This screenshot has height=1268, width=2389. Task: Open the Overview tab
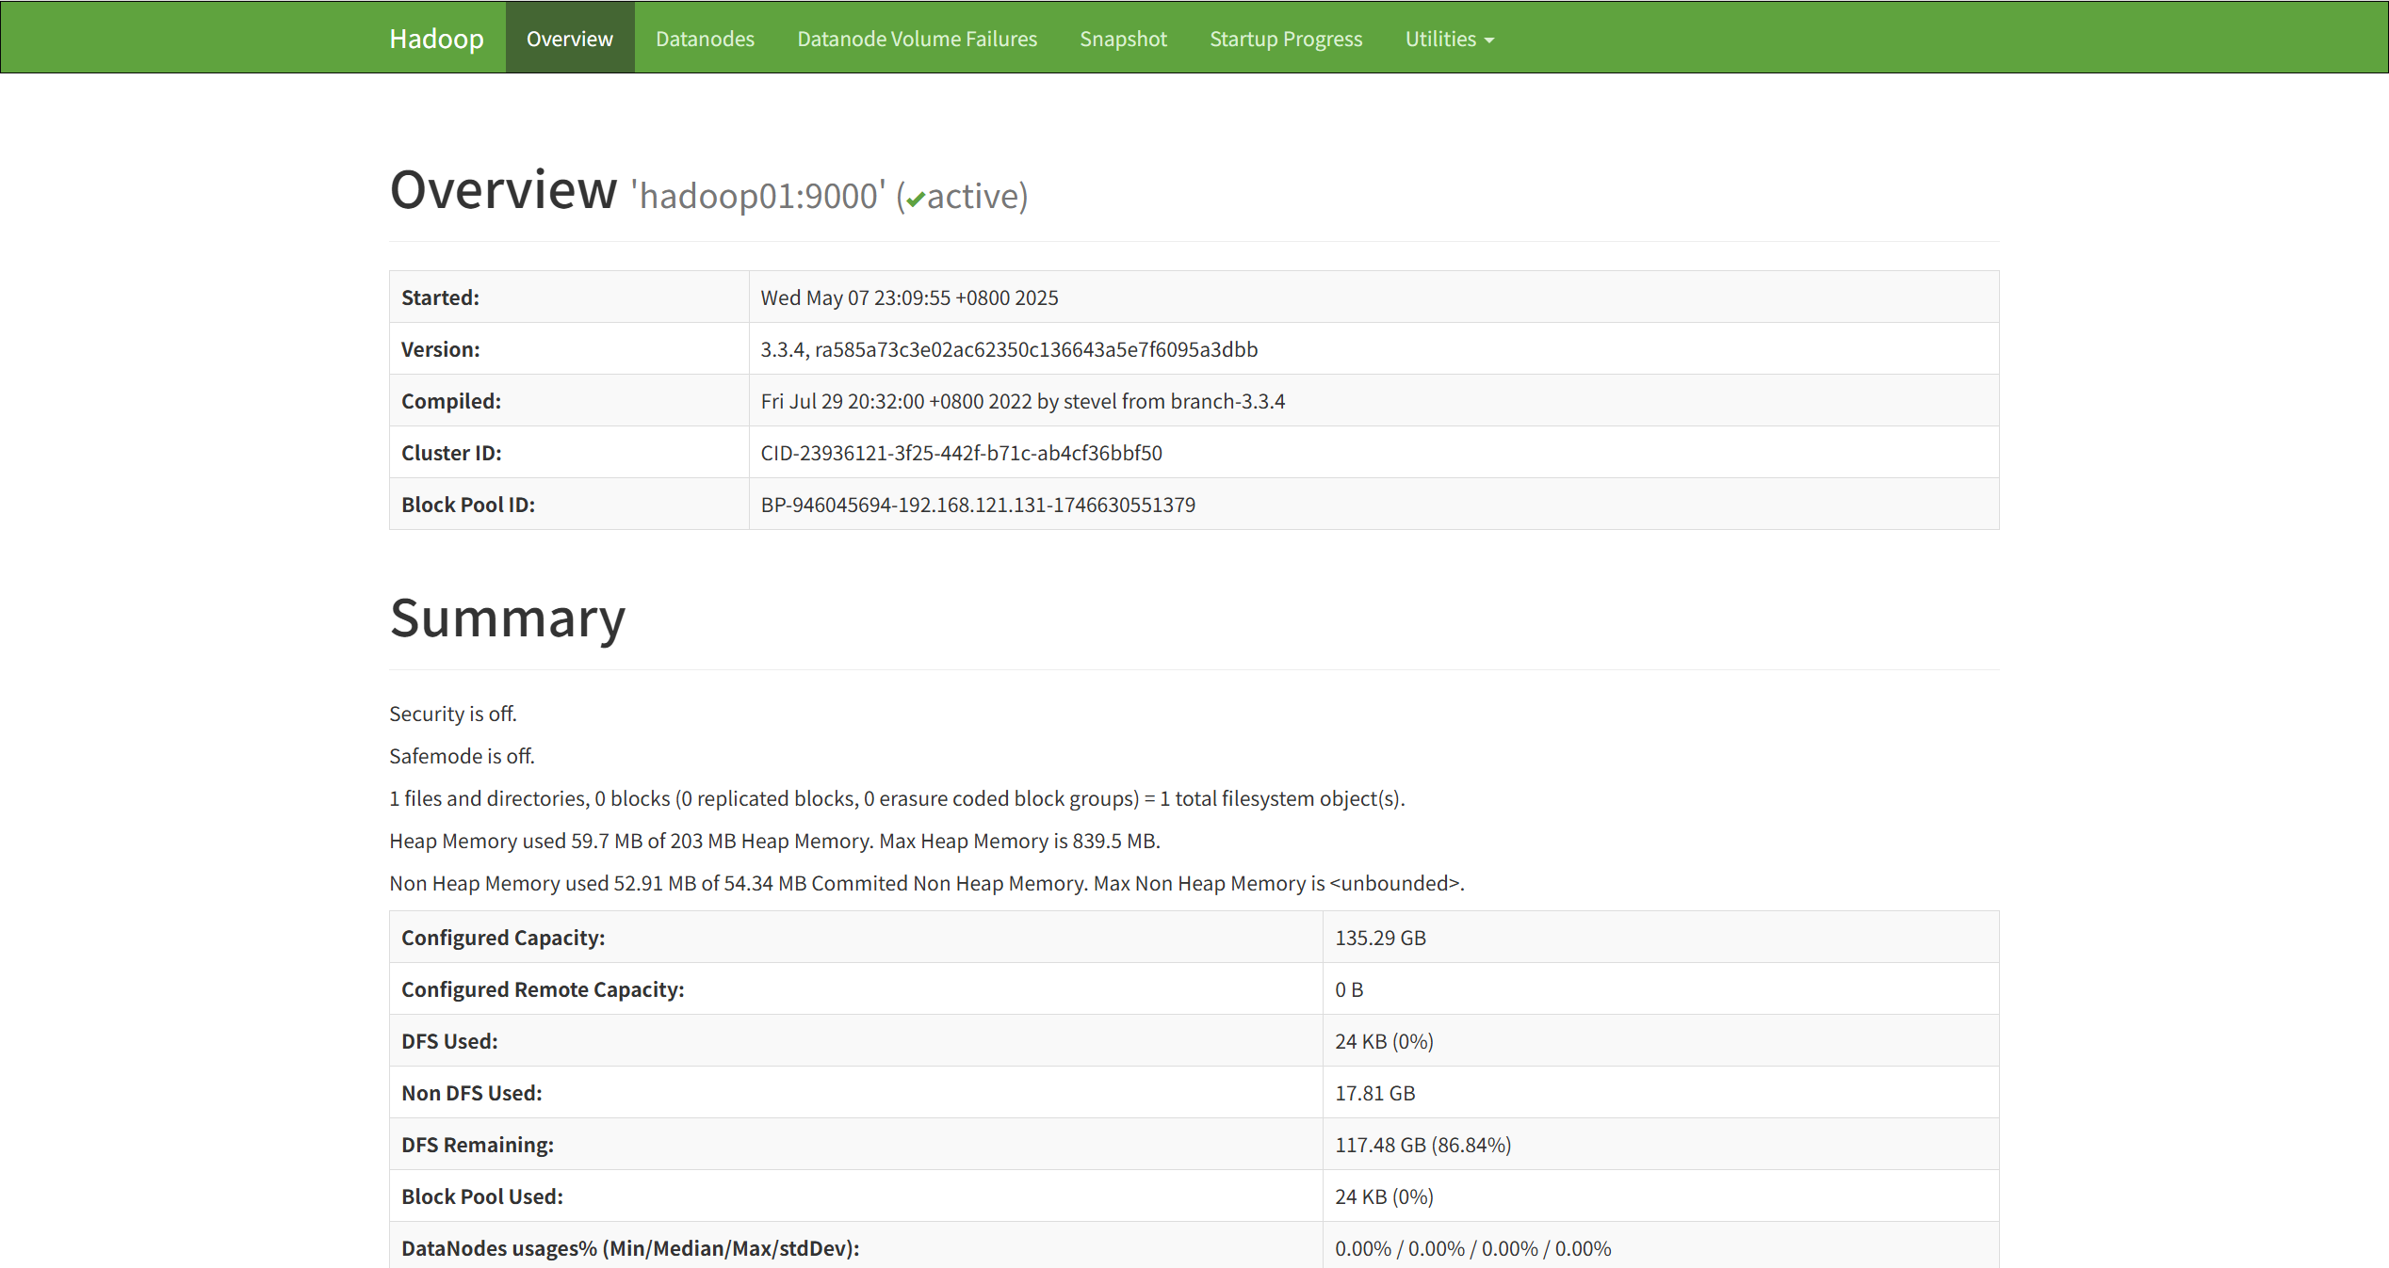569,39
